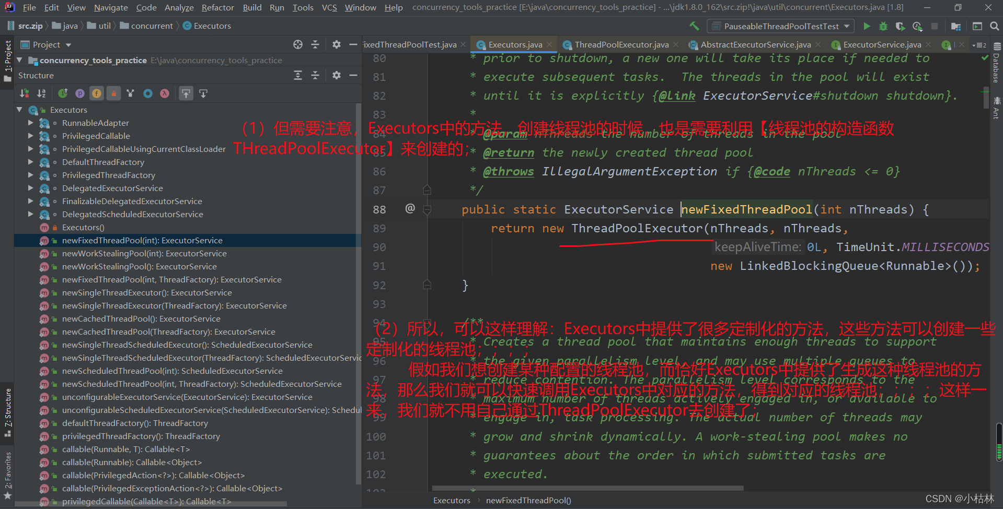Toggle Show Fields orange f button
The width and height of the screenshot is (1003, 509).
(97, 93)
